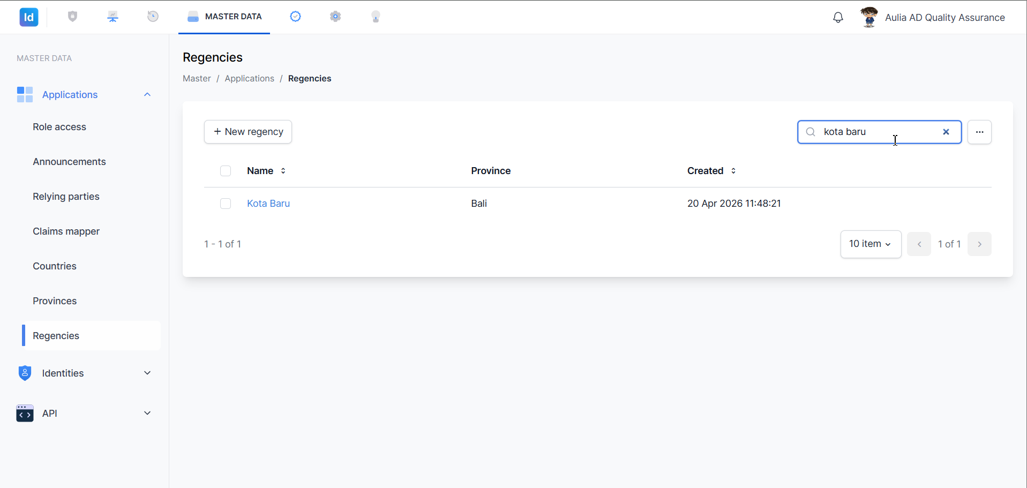The height and width of the screenshot is (488, 1027).
Task: Open the shield icon in top navigation
Action: coord(73,17)
